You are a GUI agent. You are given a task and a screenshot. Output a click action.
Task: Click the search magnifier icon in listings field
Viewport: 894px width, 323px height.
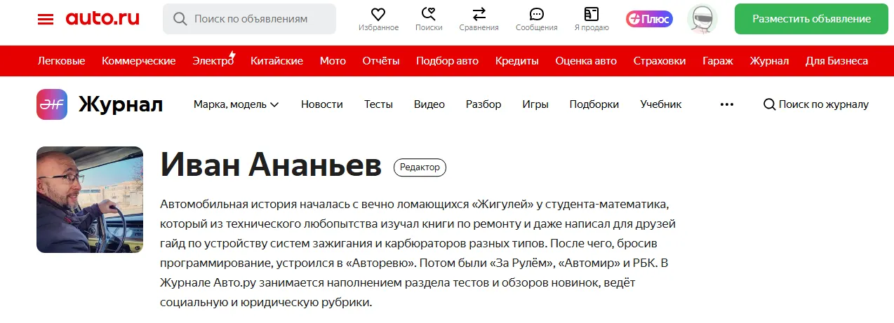pyautogui.click(x=180, y=19)
